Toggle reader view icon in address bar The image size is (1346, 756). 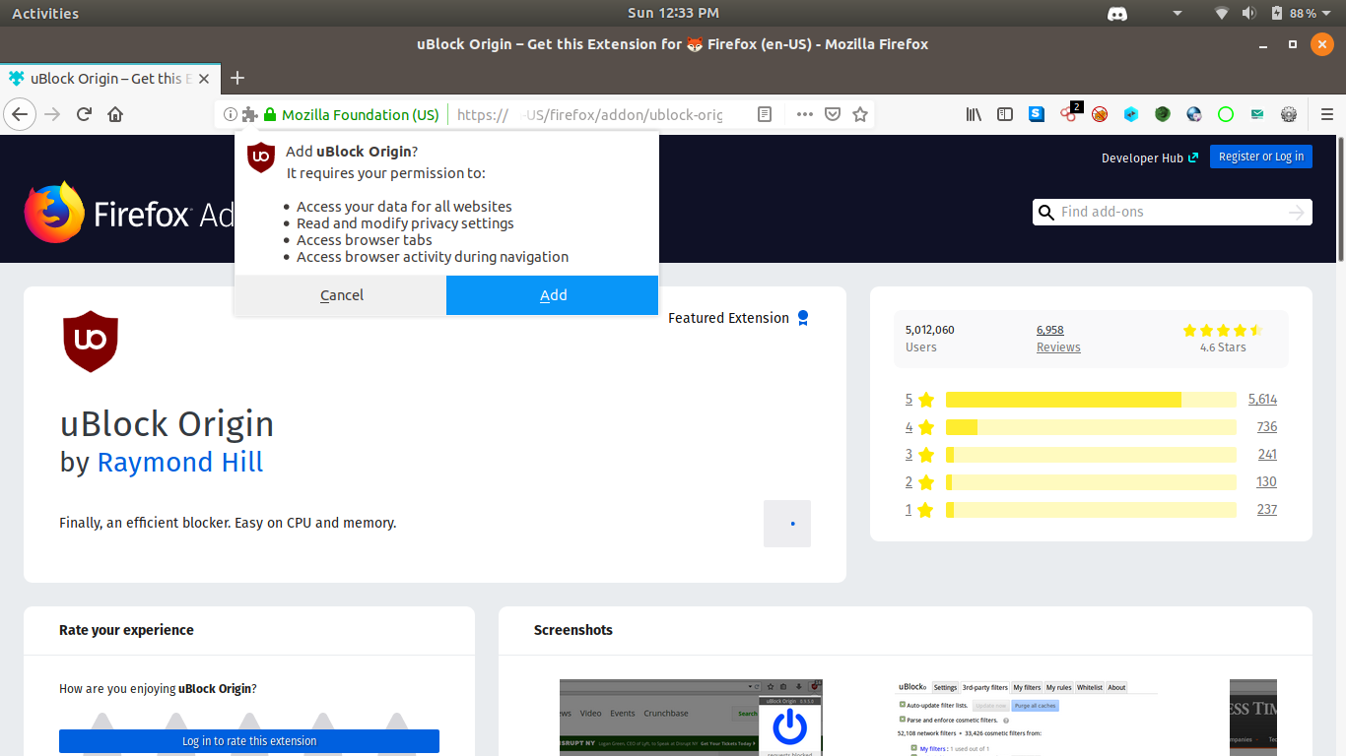[x=765, y=114]
